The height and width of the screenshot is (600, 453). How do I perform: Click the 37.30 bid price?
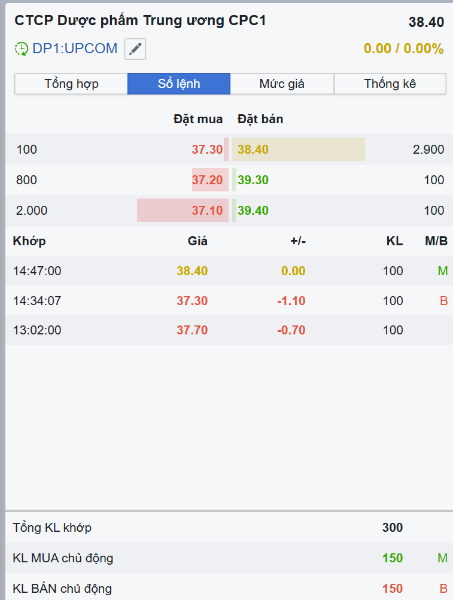tap(207, 150)
